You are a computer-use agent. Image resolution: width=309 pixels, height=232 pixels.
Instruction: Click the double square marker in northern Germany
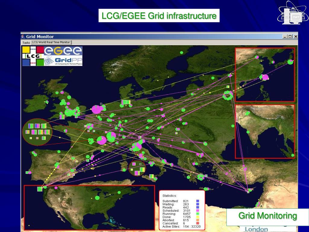click(x=126, y=102)
